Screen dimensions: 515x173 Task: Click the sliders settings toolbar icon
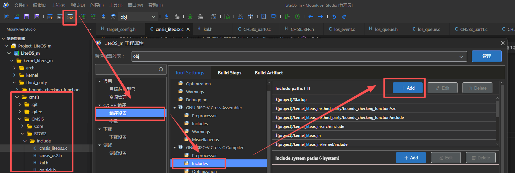251,17
